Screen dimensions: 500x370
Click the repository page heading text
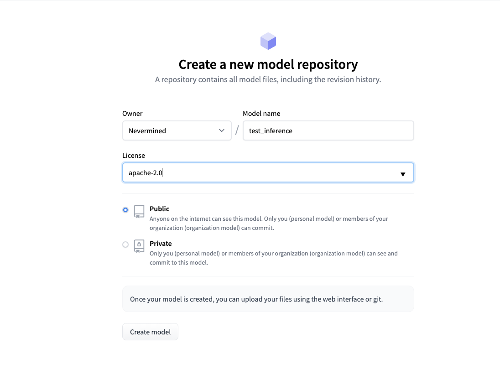tap(268, 64)
